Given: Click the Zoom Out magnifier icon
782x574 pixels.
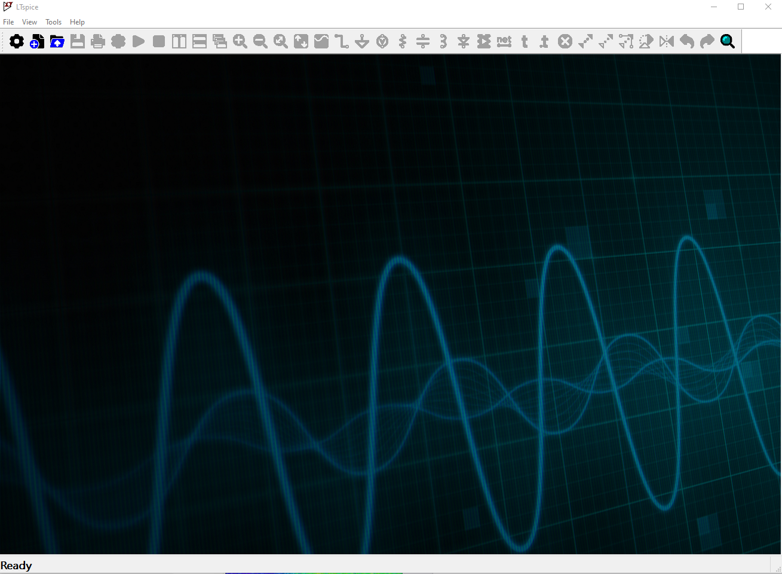Looking at the screenshot, I should click(260, 41).
